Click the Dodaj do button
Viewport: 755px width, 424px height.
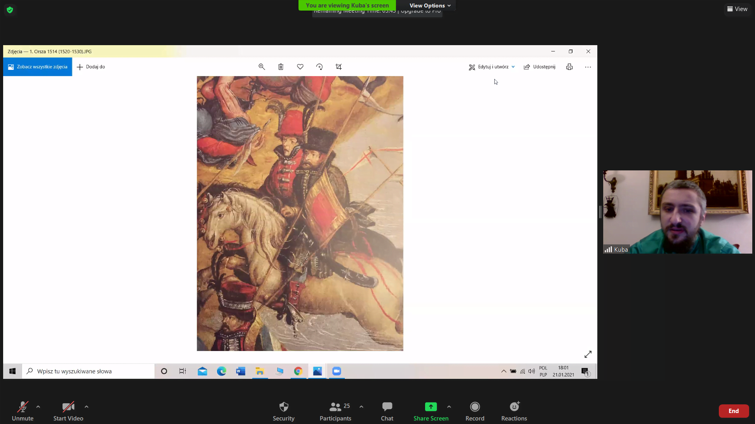click(91, 67)
